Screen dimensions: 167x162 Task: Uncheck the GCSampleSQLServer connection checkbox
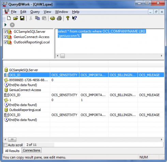click(x=6, y=32)
